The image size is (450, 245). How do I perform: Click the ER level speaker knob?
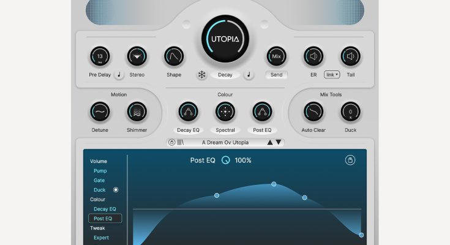[x=313, y=56]
